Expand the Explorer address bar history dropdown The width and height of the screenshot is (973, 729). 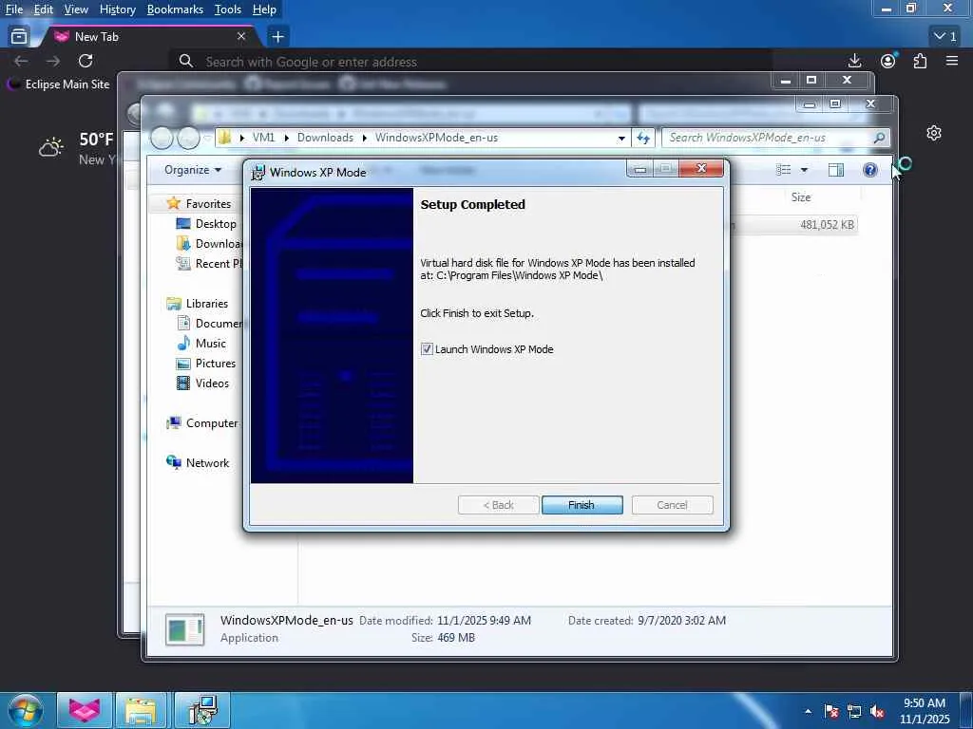[x=621, y=138]
